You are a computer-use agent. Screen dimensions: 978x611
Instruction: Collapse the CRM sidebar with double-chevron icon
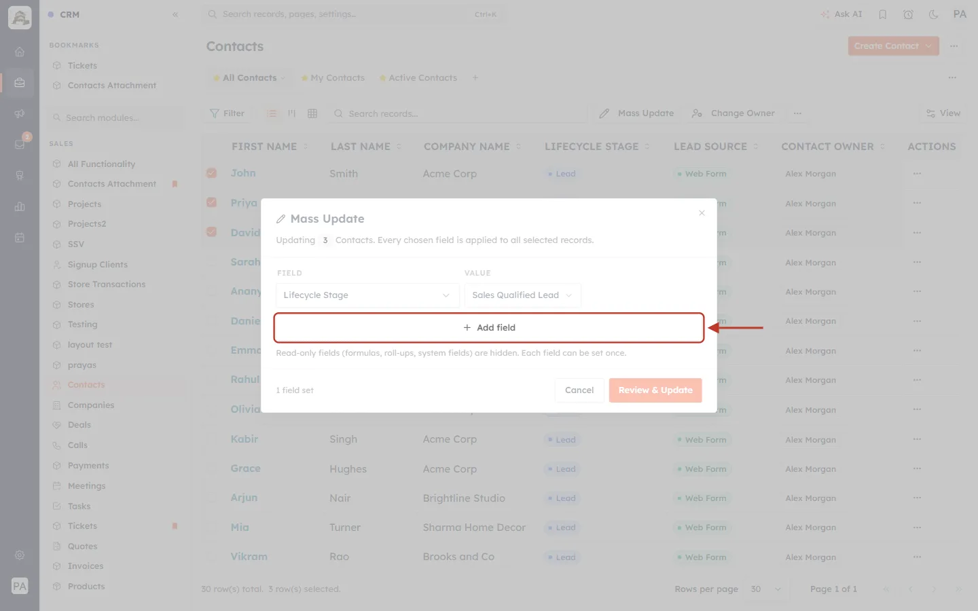175,14
